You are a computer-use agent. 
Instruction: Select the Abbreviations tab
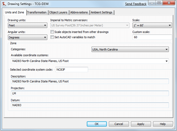79,12
